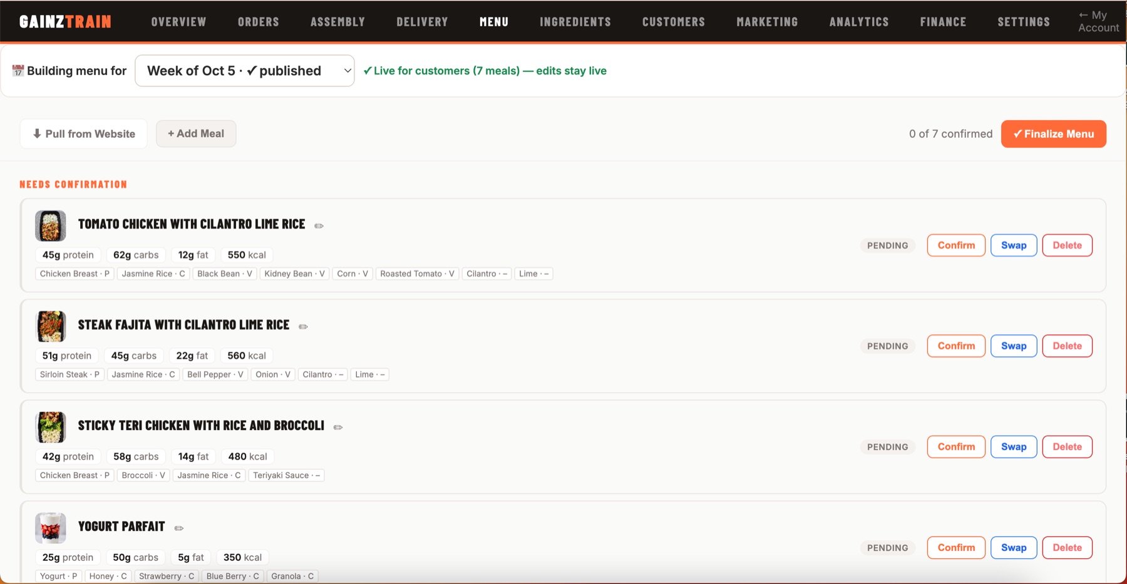Screen dimensions: 1127x584
Task: Click 'Needs Confirmation' section heading
Action: click(73, 185)
